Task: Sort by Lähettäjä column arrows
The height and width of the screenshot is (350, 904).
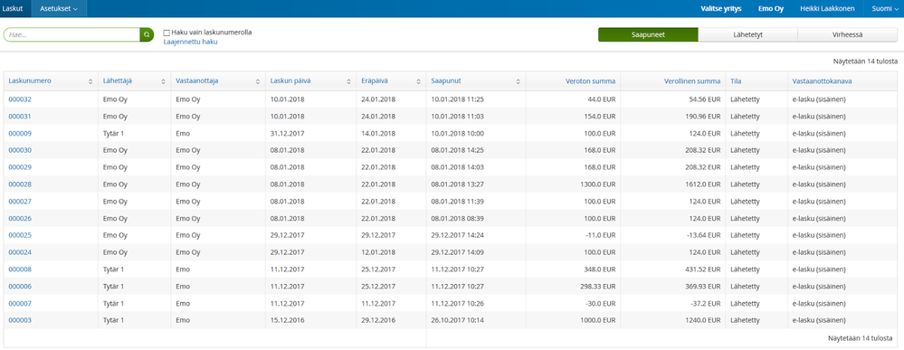Action: 164,81
